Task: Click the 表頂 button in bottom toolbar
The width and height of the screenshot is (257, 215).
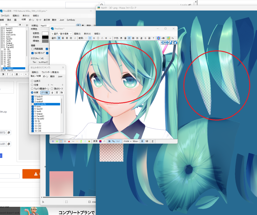Action: [95, 141]
